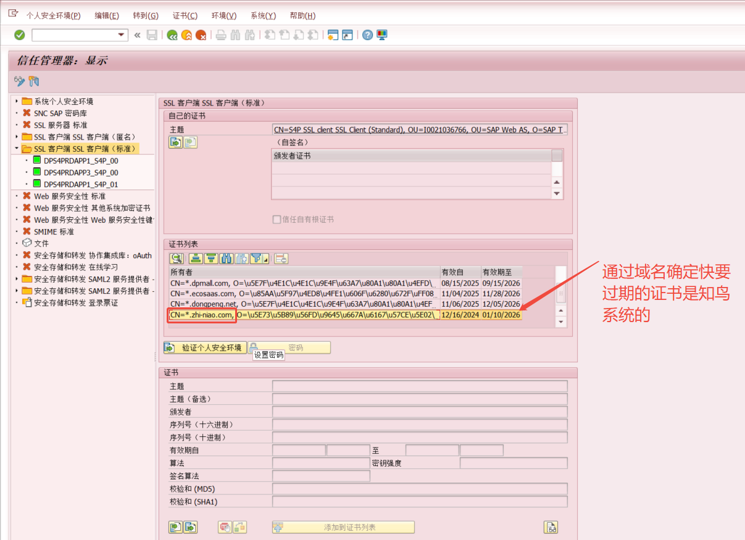The height and width of the screenshot is (540, 745).
Task: Click the display/change pencil icon below title bar
Action: [19, 81]
